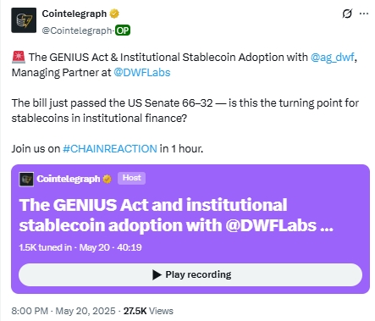
Task: Click the red siren emoji in the tweet
Action: click(x=19, y=57)
